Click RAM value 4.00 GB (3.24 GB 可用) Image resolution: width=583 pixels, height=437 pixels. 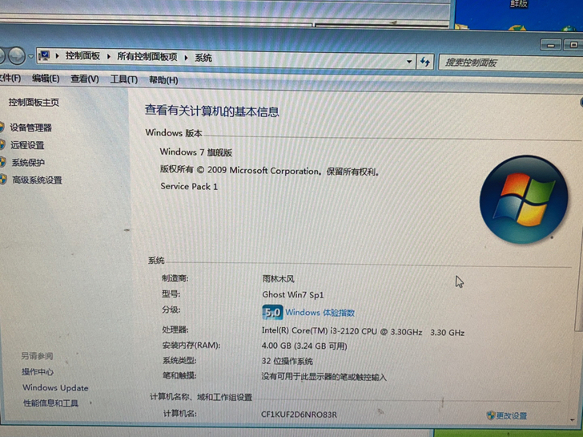pyautogui.click(x=304, y=346)
